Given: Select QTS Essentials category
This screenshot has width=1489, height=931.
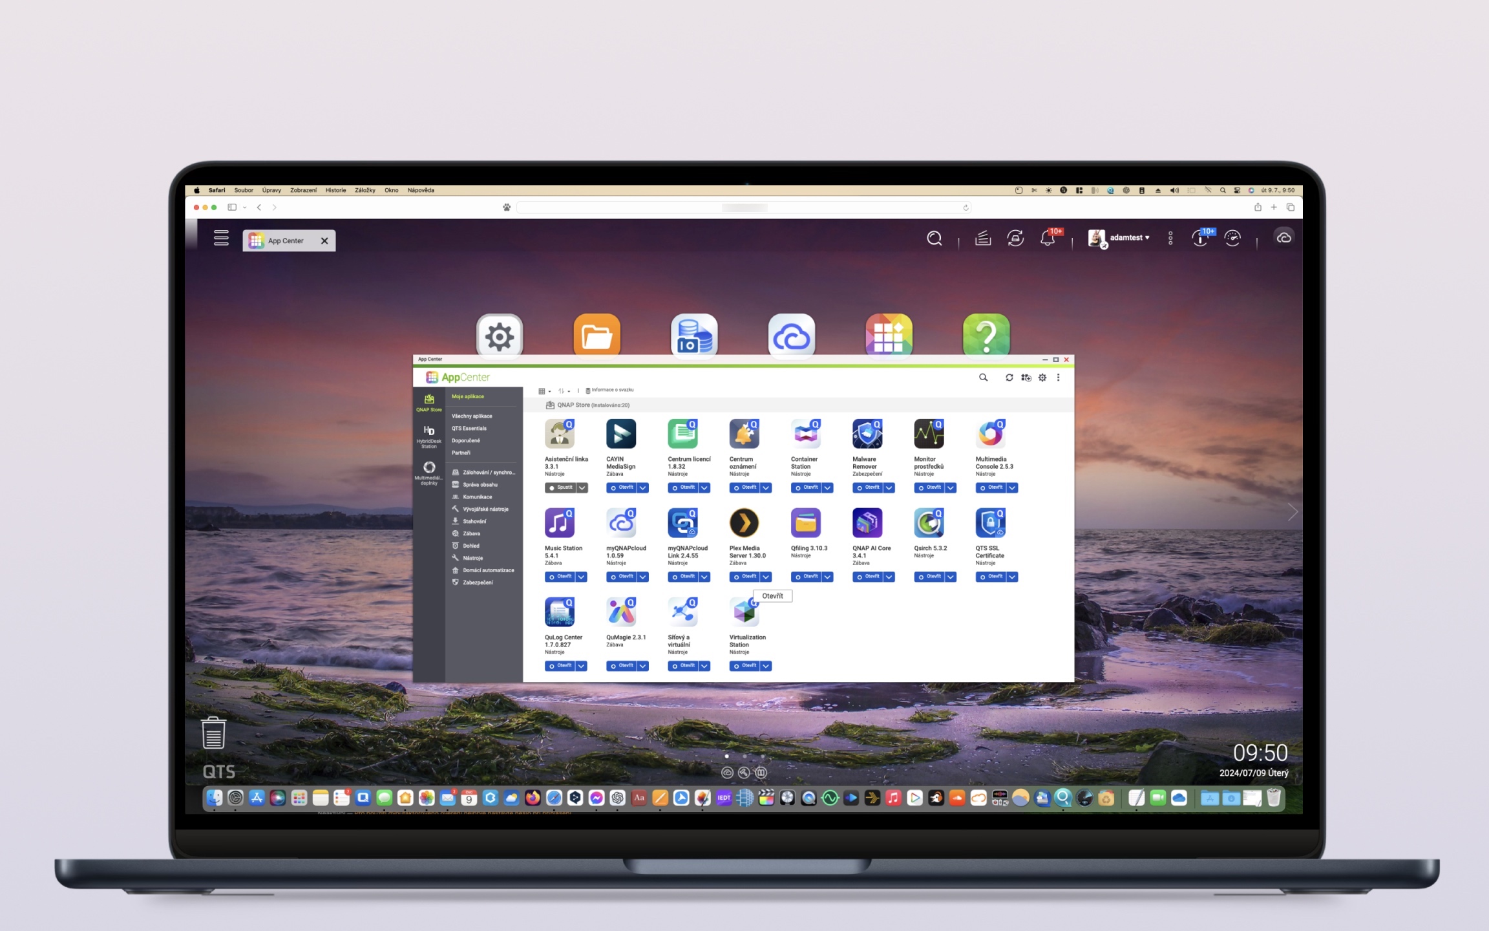Looking at the screenshot, I should pyautogui.click(x=469, y=429).
